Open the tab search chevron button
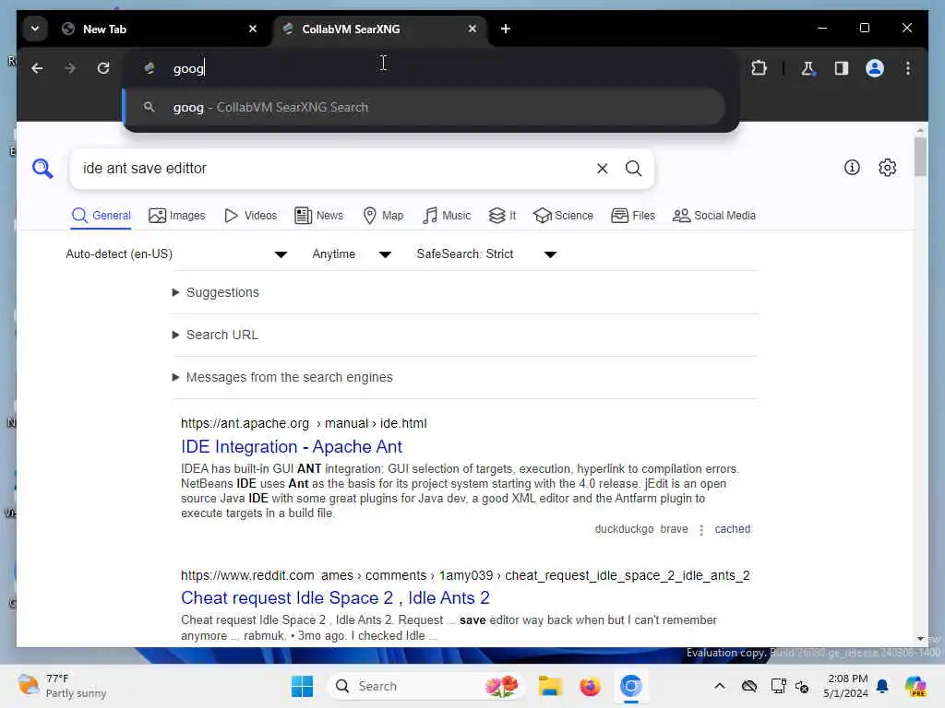The image size is (945, 708). pos(35,29)
